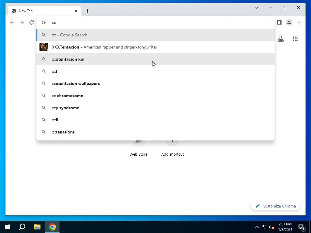Open a new tab with plus button

87,11
